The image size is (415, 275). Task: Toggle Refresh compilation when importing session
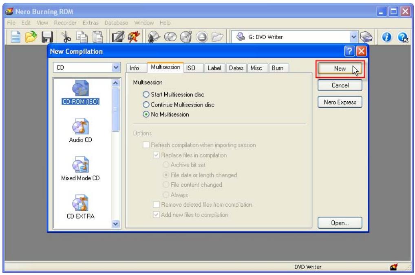(199, 145)
